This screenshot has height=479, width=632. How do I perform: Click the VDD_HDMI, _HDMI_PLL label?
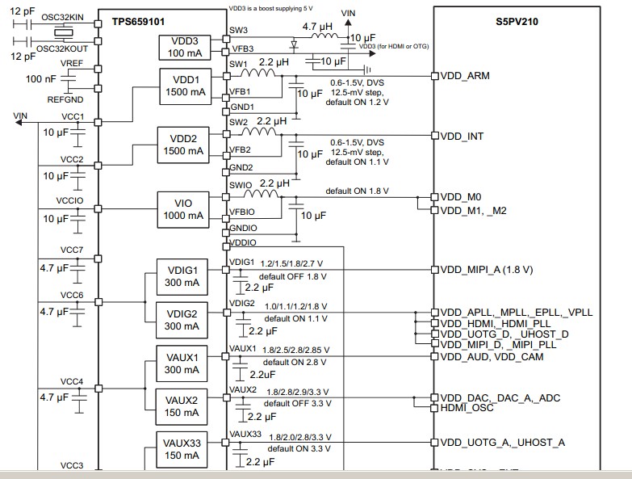(x=496, y=323)
